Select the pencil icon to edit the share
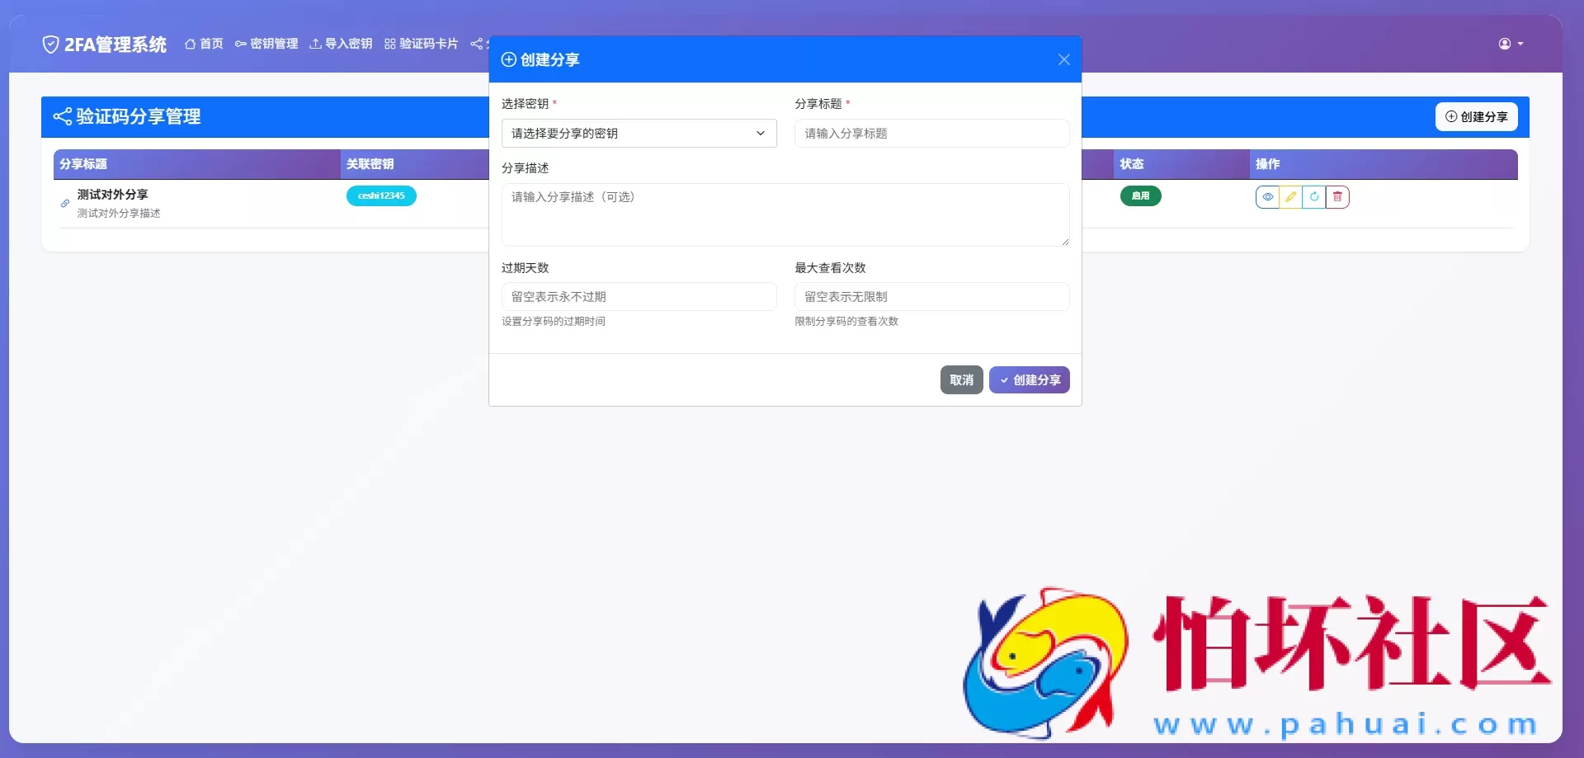Viewport: 1584px width, 758px height. coord(1291,196)
